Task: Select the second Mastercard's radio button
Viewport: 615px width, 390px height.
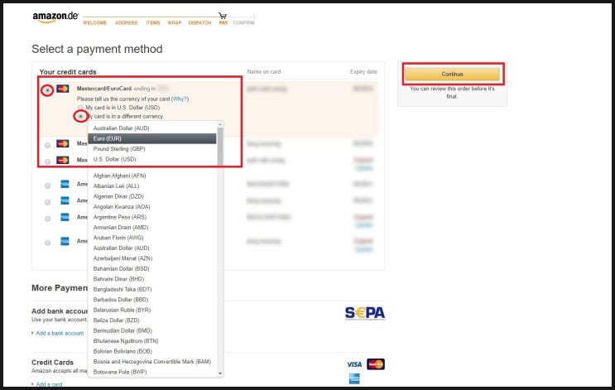Action: click(x=47, y=145)
